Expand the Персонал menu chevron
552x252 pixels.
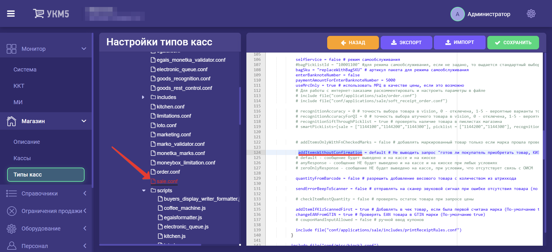(x=85, y=246)
